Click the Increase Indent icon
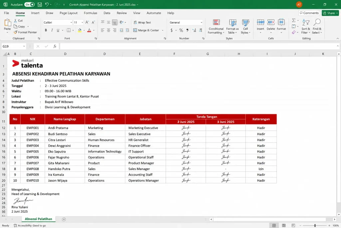 [x=128, y=30]
